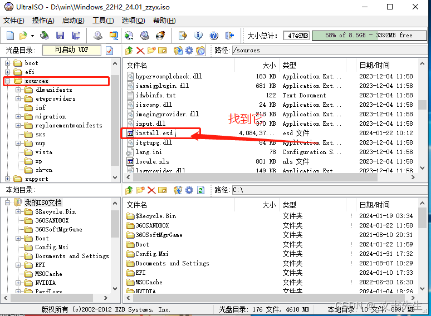Select 360SANDBOX in local tree
Image resolution: width=431 pixels, height=316 pixels.
(x=52, y=220)
